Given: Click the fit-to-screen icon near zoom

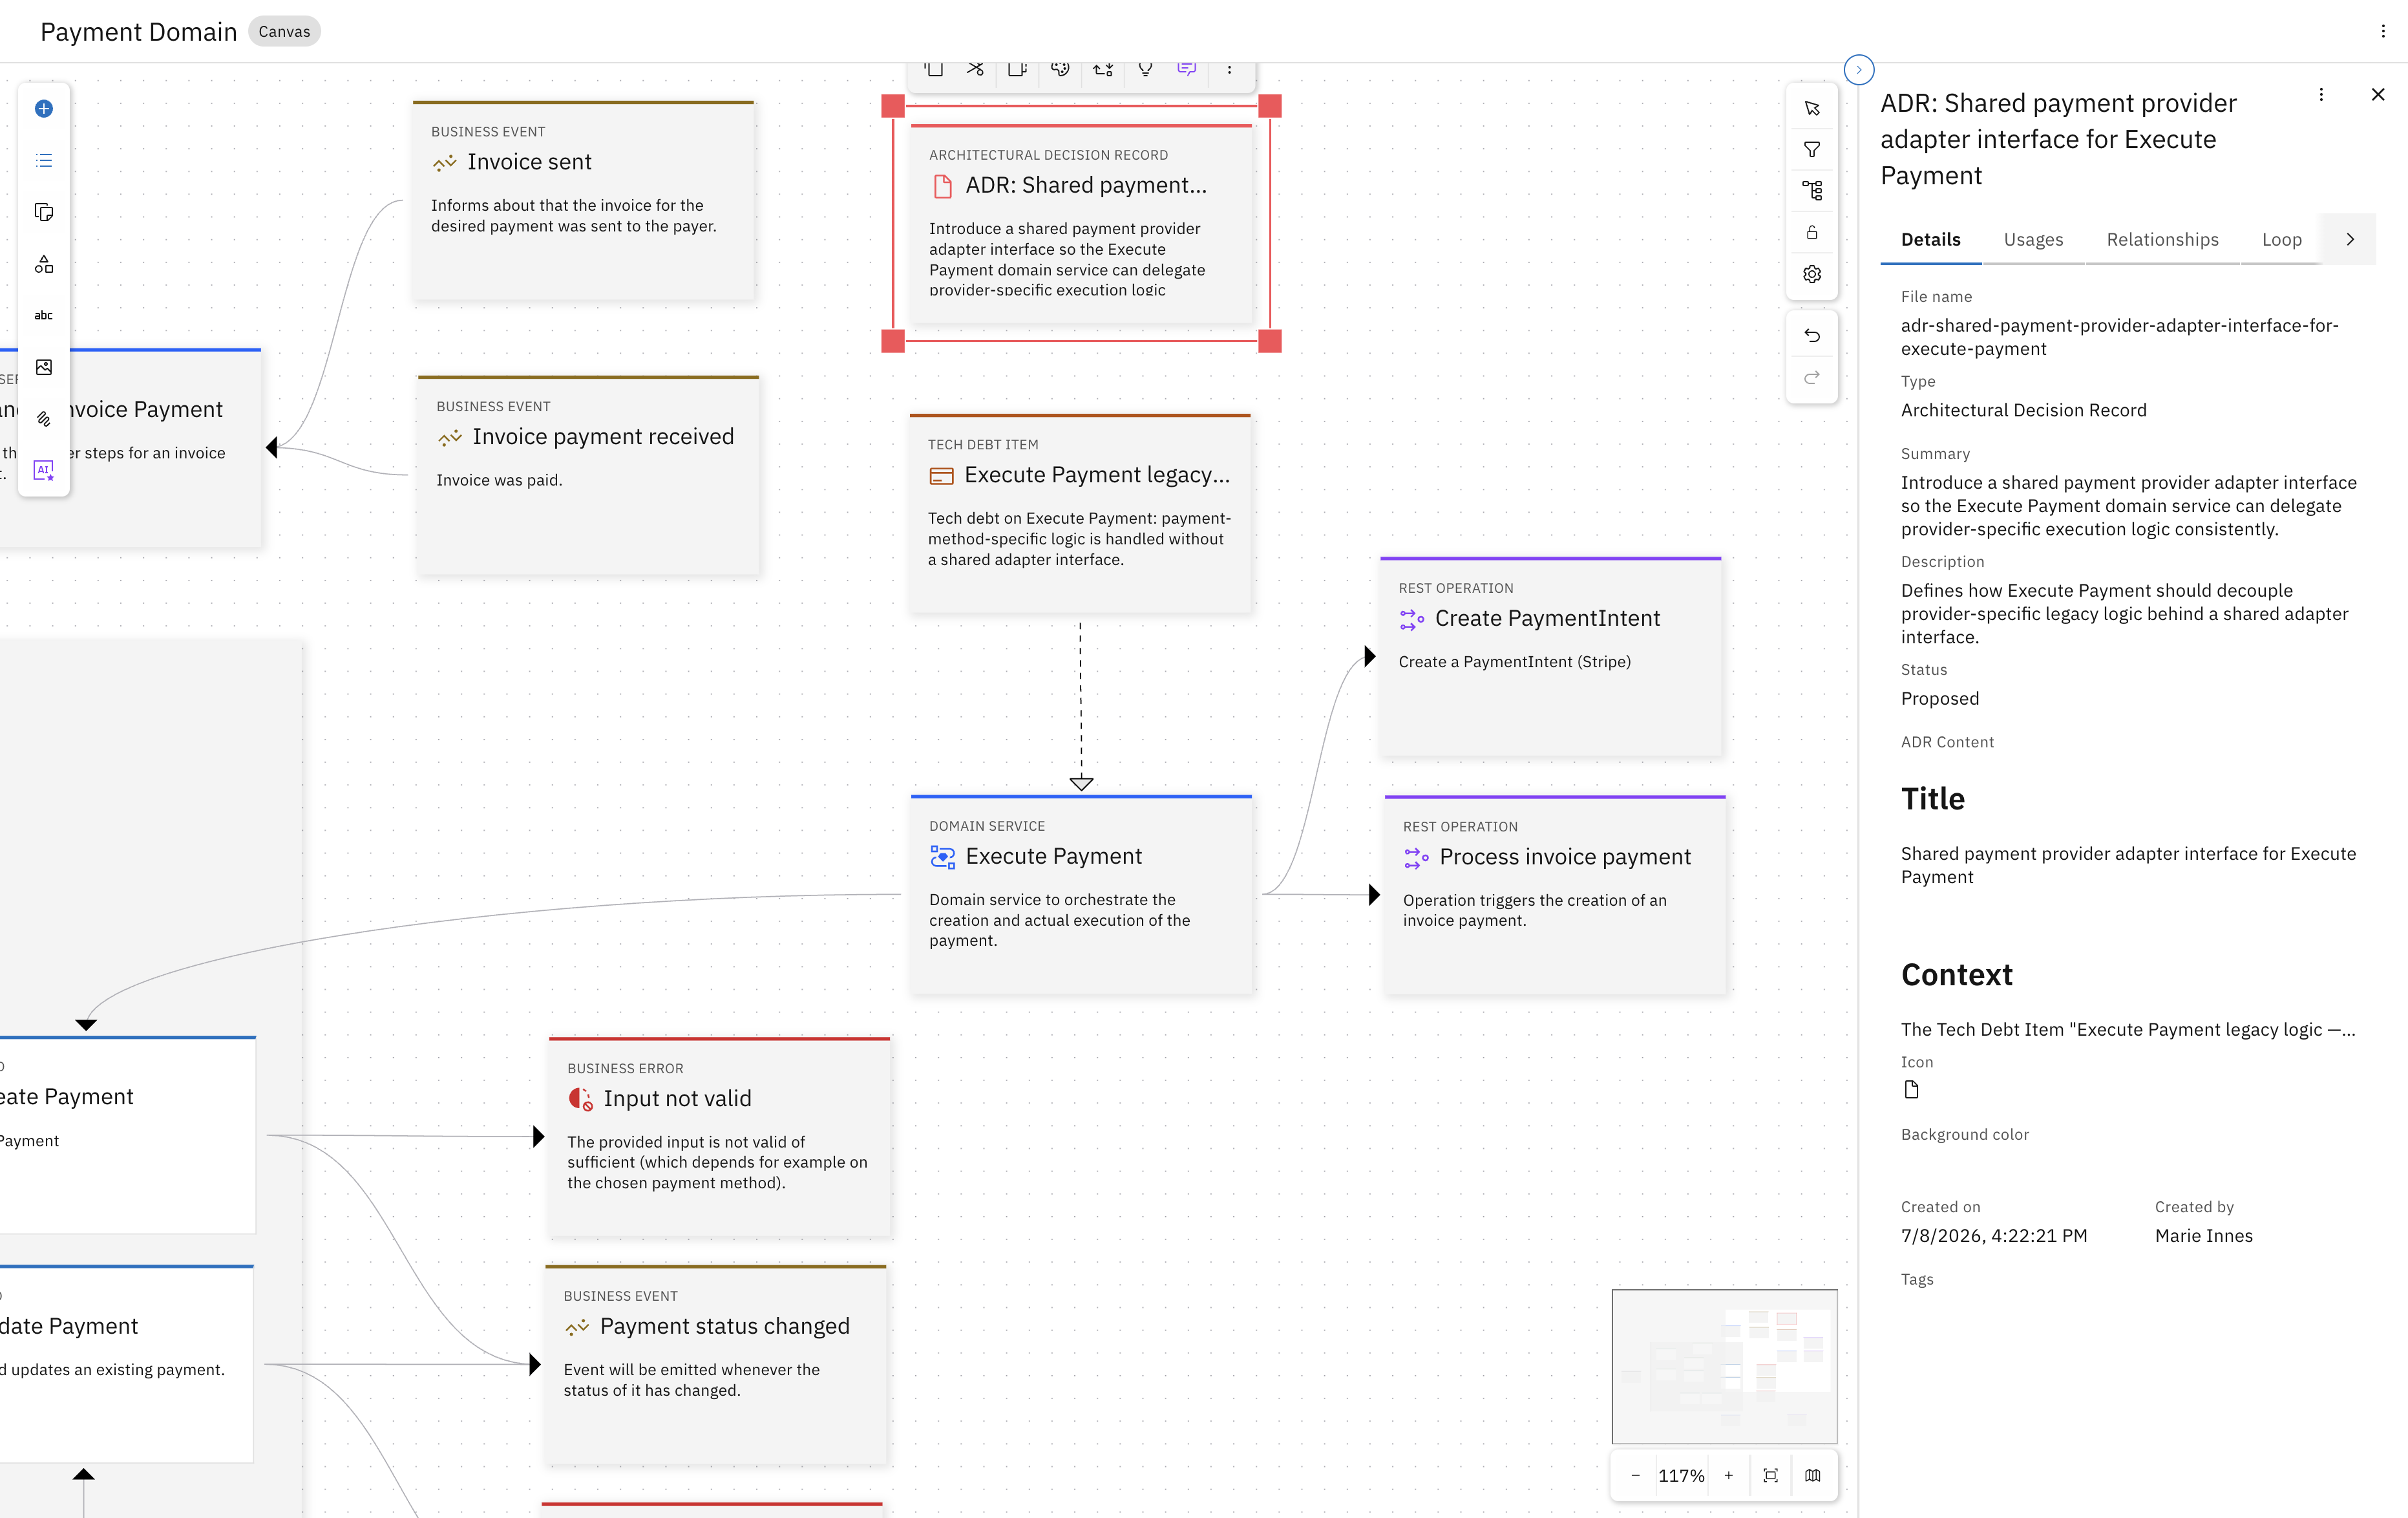Looking at the screenshot, I should 1770,1475.
